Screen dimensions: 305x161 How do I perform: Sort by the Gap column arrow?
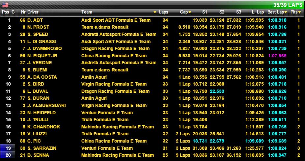(x=190, y=12)
